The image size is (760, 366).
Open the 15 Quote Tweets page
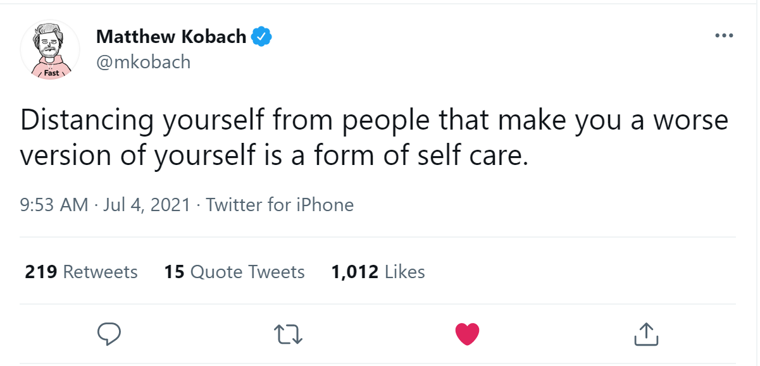coord(234,272)
